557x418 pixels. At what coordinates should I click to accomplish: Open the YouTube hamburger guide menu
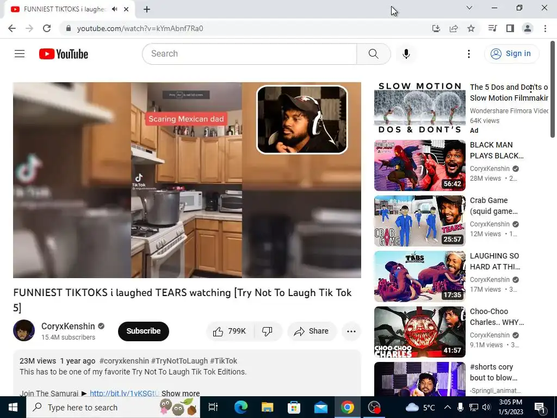click(20, 54)
